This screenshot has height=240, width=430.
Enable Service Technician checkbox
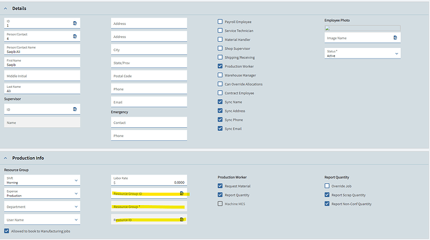(220, 31)
